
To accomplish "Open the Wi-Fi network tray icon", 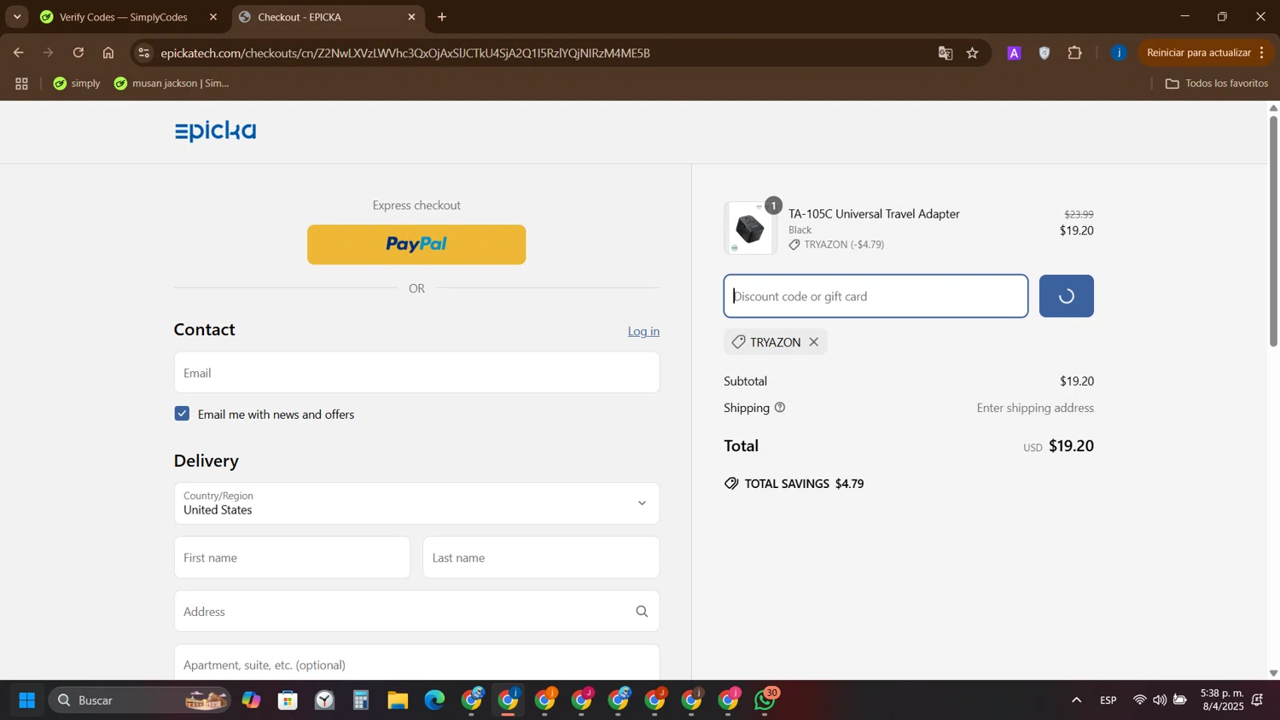I will tap(1140, 700).
